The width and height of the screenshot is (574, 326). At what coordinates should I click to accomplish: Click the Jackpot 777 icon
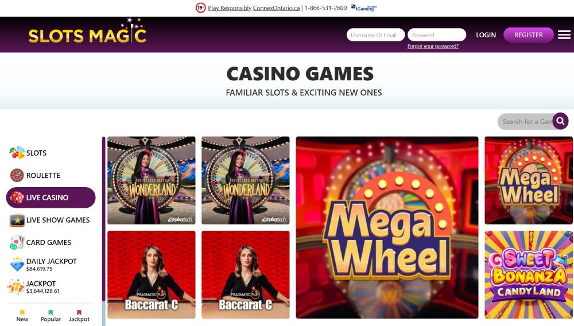(x=15, y=287)
